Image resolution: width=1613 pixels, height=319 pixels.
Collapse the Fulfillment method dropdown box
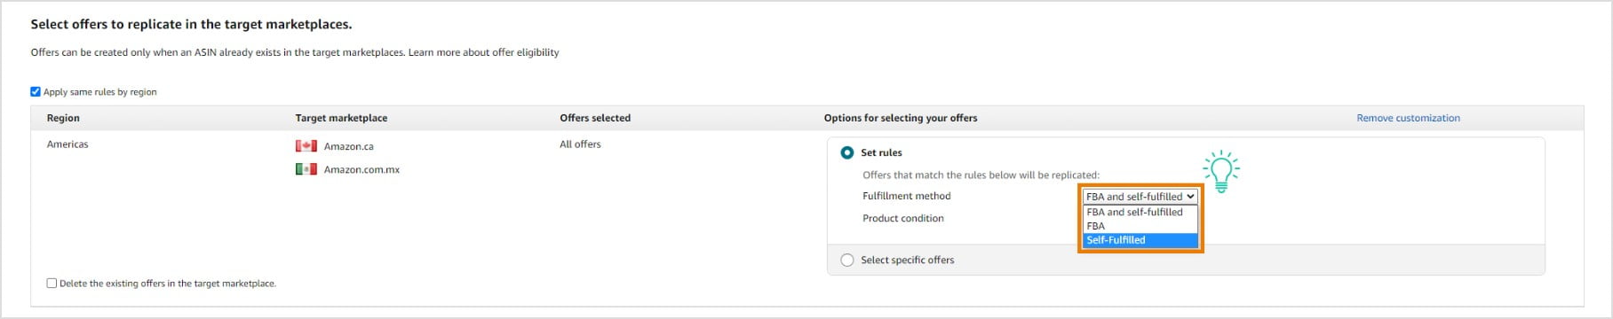1140,197
